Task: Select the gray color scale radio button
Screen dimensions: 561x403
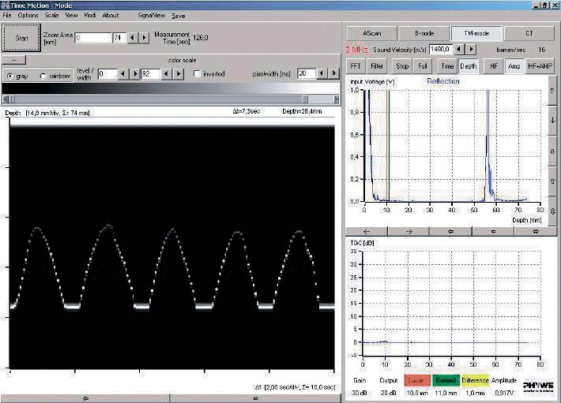Action: pos(9,75)
